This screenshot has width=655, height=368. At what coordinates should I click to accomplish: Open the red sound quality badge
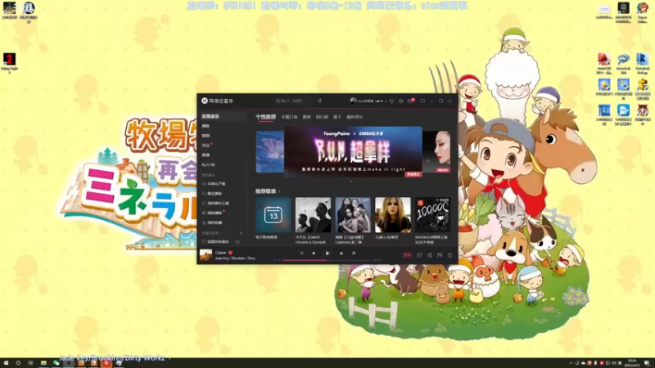click(407, 255)
